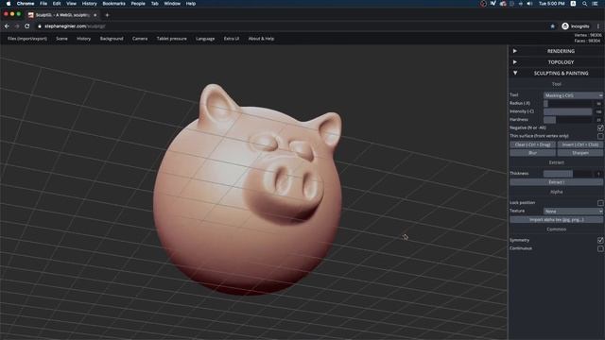Screen dimensions: 605x340
Task: Click the volume icon in the menu bar
Action: [529, 4]
